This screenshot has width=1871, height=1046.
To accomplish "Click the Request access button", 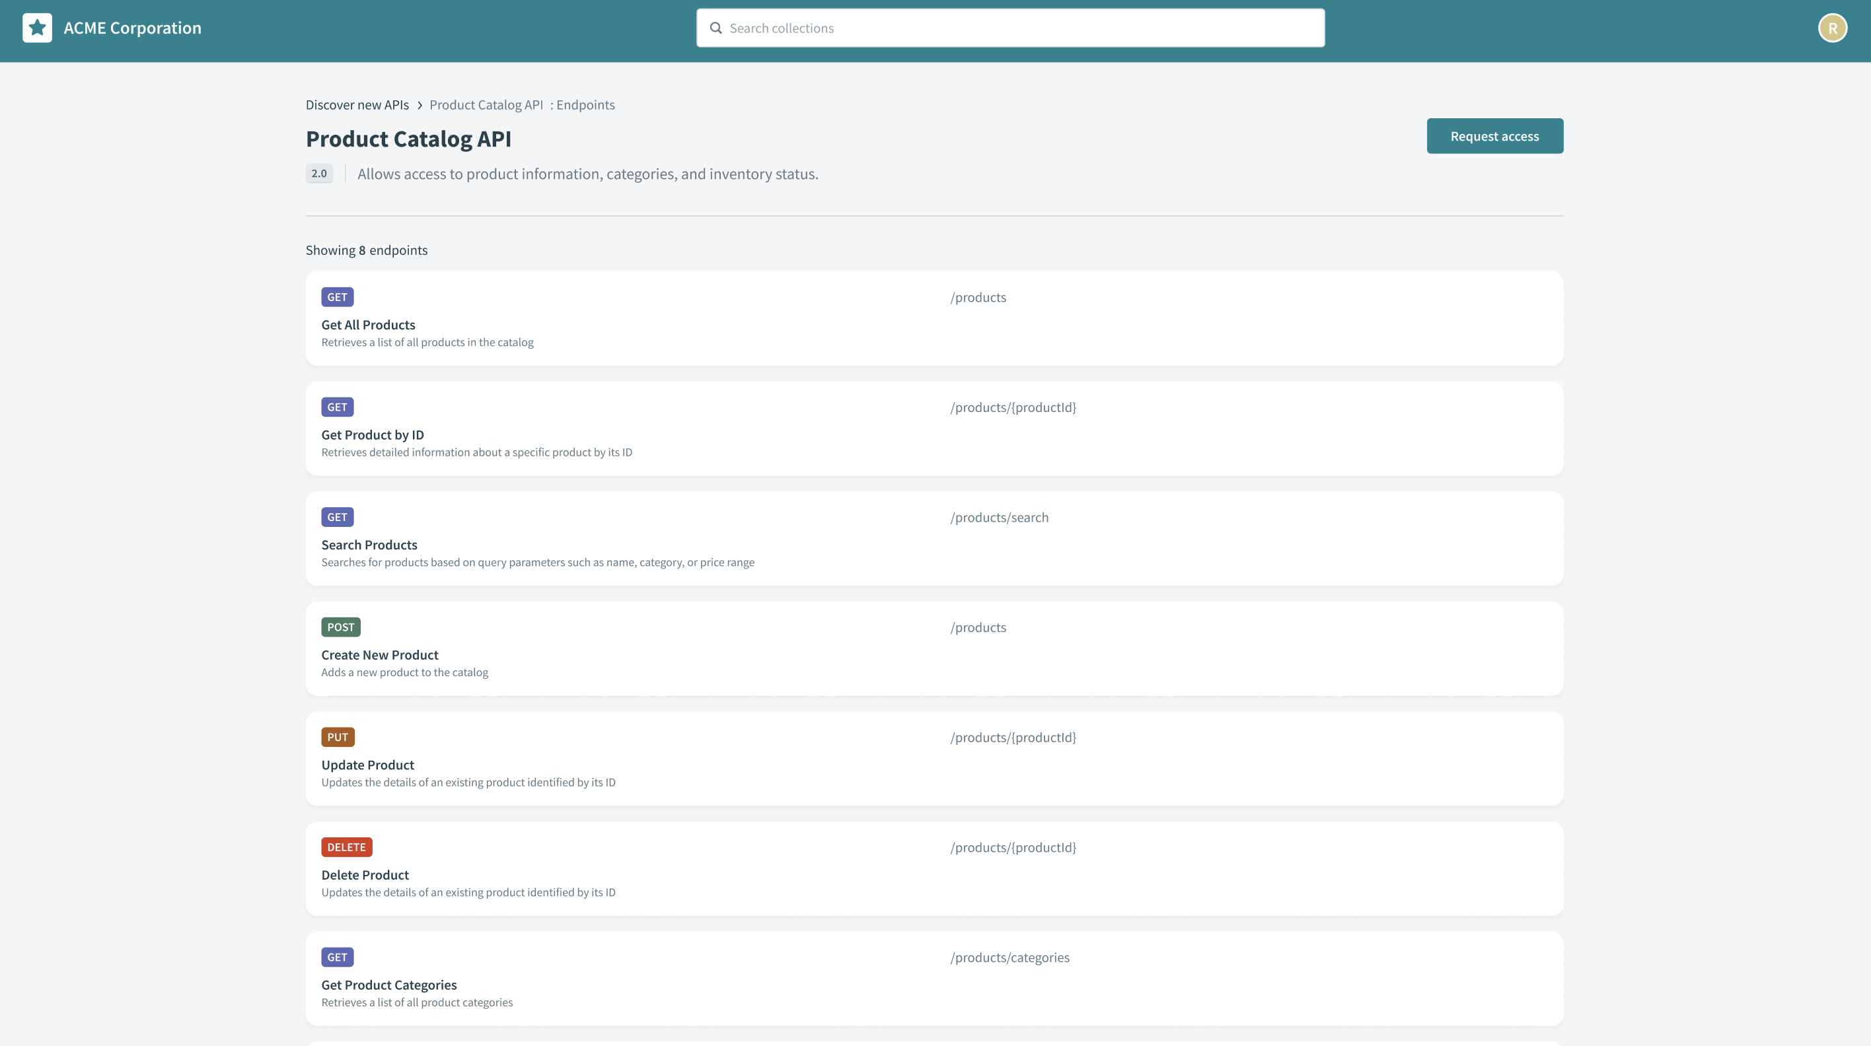I will pyautogui.click(x=1495, y=135).
